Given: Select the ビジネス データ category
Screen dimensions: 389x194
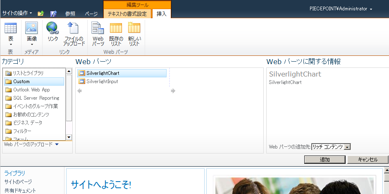Looking at the screenshot, I should [x=34, y=123].
